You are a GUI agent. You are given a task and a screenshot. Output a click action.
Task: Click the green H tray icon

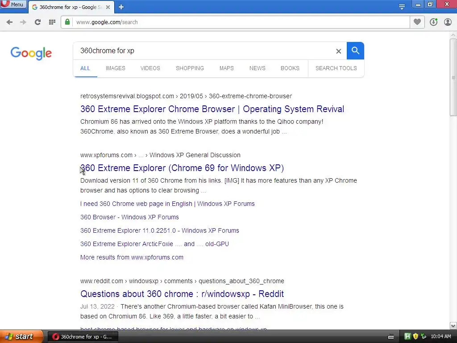point(407,337)
